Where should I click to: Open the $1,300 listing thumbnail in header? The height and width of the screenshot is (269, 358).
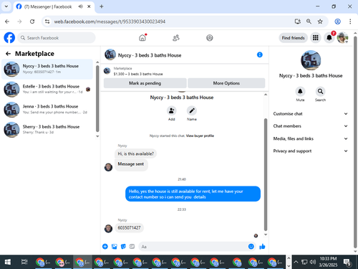click(x=107, y=71)
